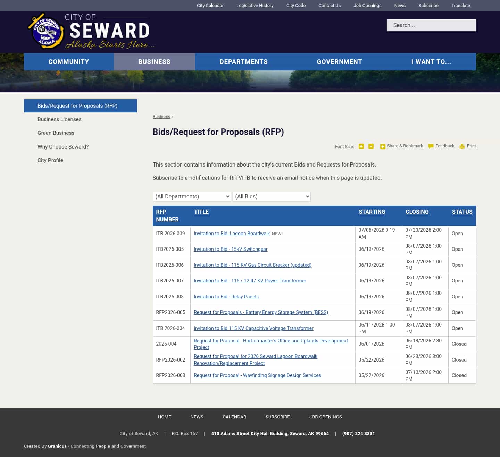Viewport: 500px width, 457px height.
Task: Open the Government main menu
Action: click(x=339, y=62)
